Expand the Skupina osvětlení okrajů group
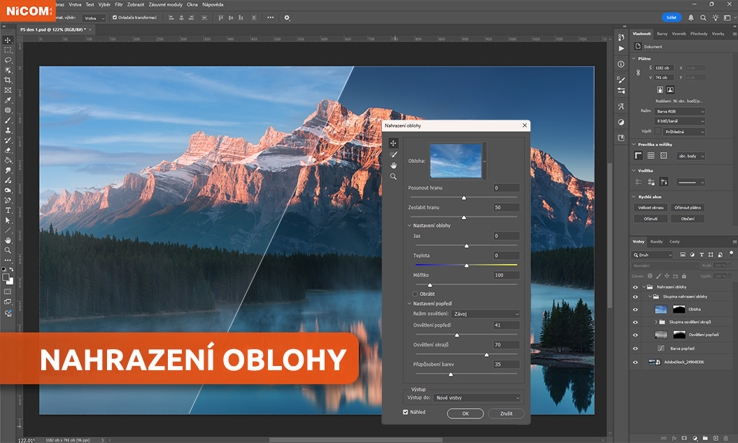The image size is (738, 443). 655,322
